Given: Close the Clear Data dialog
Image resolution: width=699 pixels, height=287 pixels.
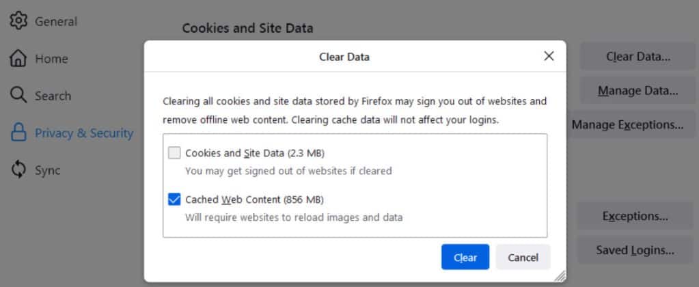Looking at the screenshot, I should tap(549, 56).
